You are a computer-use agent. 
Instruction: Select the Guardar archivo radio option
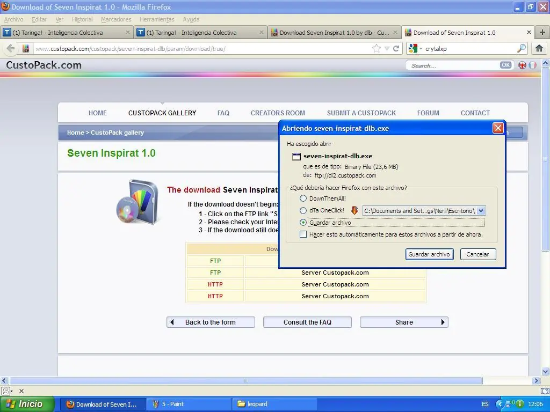(303, 223)
